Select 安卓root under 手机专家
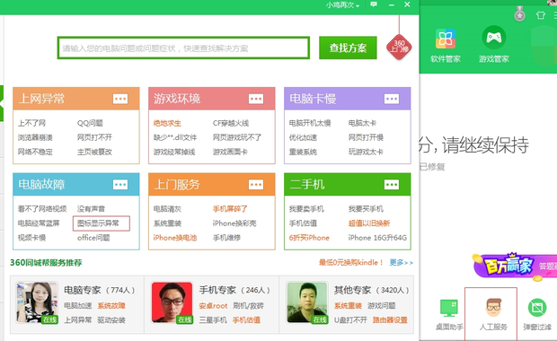This screenshot has height=341, width=557. point(213,305)
